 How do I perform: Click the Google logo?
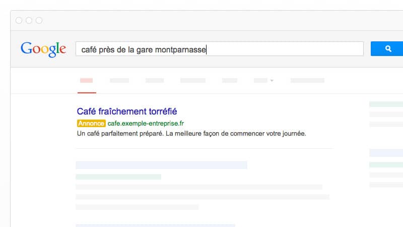click(43, 48)
